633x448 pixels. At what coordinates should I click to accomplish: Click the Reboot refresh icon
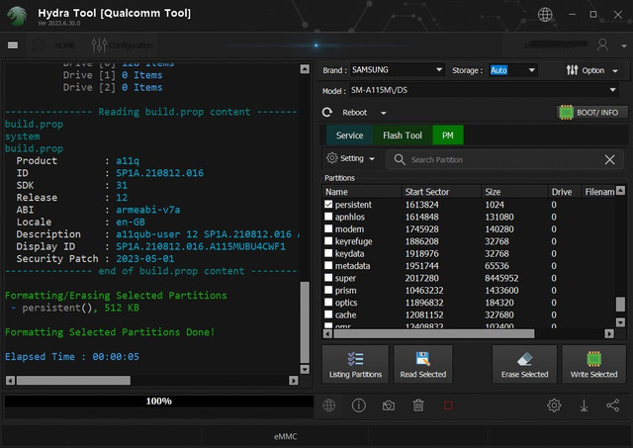[327, 112]
